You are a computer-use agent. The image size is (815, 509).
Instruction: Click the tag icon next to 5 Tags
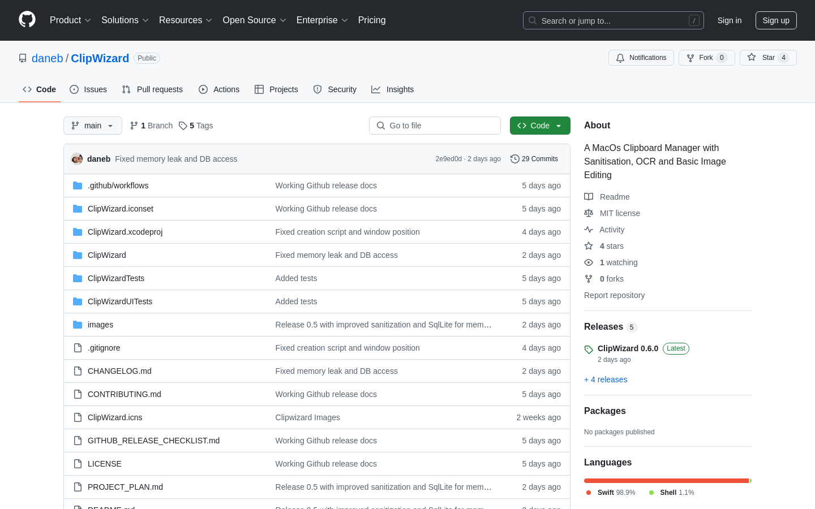[183, 126]
